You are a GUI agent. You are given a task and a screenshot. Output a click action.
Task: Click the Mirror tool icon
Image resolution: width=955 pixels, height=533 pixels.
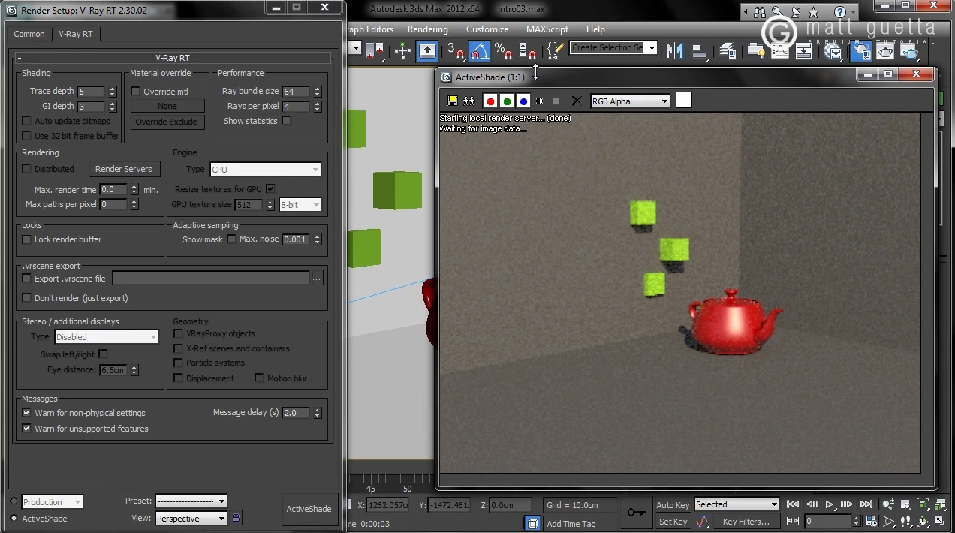click(x=675, y=50)
